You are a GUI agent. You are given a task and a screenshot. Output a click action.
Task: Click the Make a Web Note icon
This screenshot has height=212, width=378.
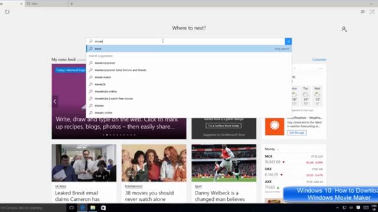pos(372,12)
